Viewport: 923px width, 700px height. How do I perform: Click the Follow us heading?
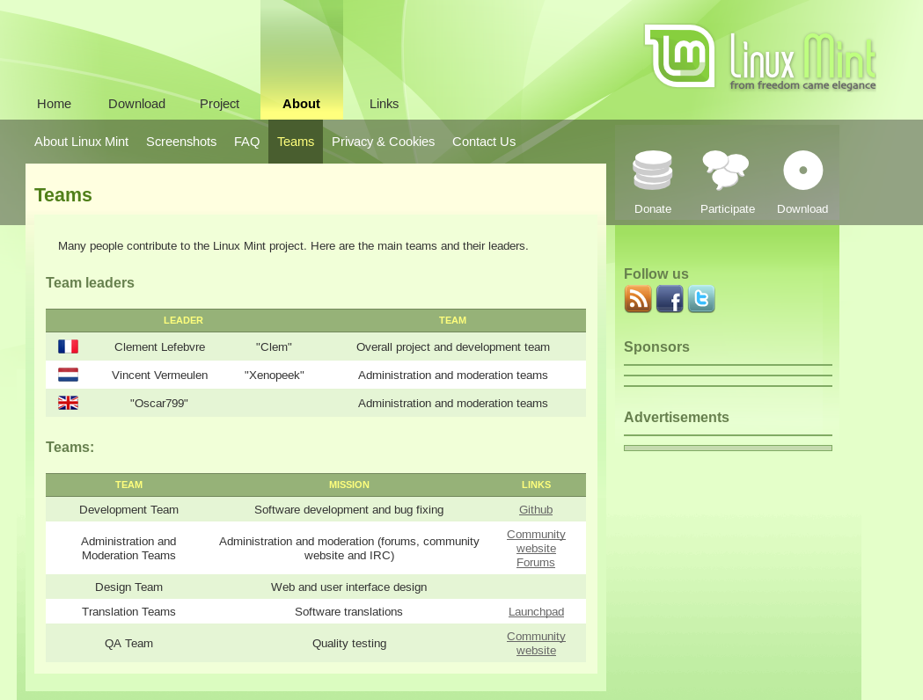point(656,274)
